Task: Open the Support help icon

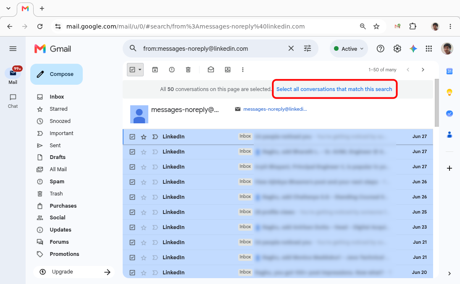Action: (380, 49)
